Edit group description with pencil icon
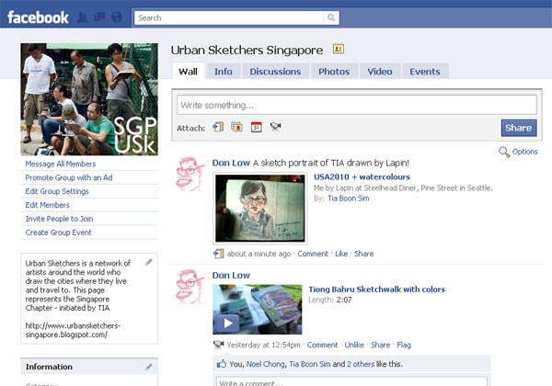 click(x=149, y=262)
